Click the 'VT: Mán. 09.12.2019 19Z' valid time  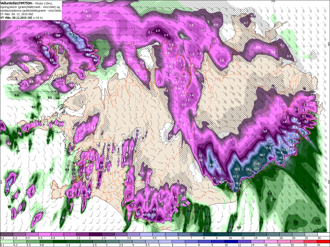pyautogui.click(x=16, y=18)
